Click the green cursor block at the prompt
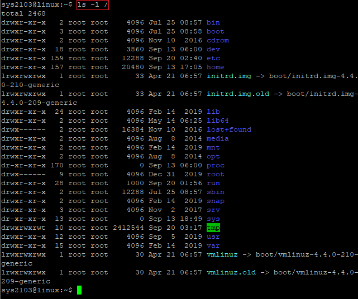 [x=79, y=290]
